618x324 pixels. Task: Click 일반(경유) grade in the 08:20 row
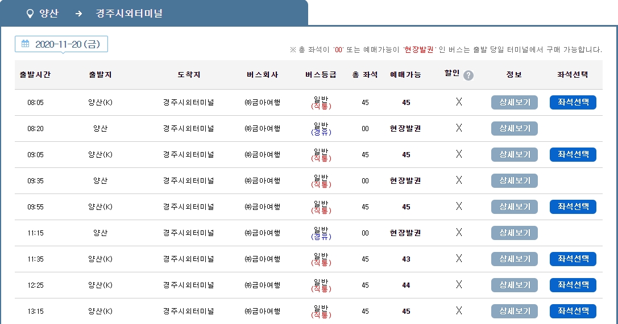[x=321, y=129]
